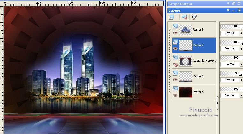Adjust the Raster 4 opacity slider
Image resolution: width=243 pixels, height=134 pixels.
click(232, 89)
